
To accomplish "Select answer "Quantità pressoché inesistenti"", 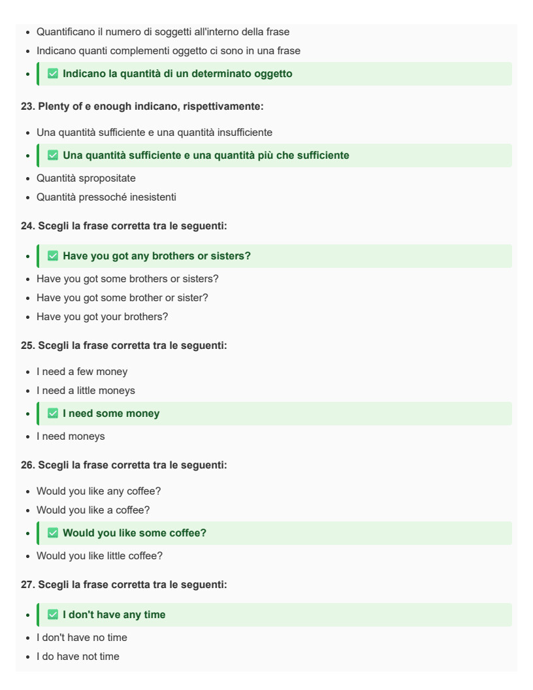I will [106, 197].
